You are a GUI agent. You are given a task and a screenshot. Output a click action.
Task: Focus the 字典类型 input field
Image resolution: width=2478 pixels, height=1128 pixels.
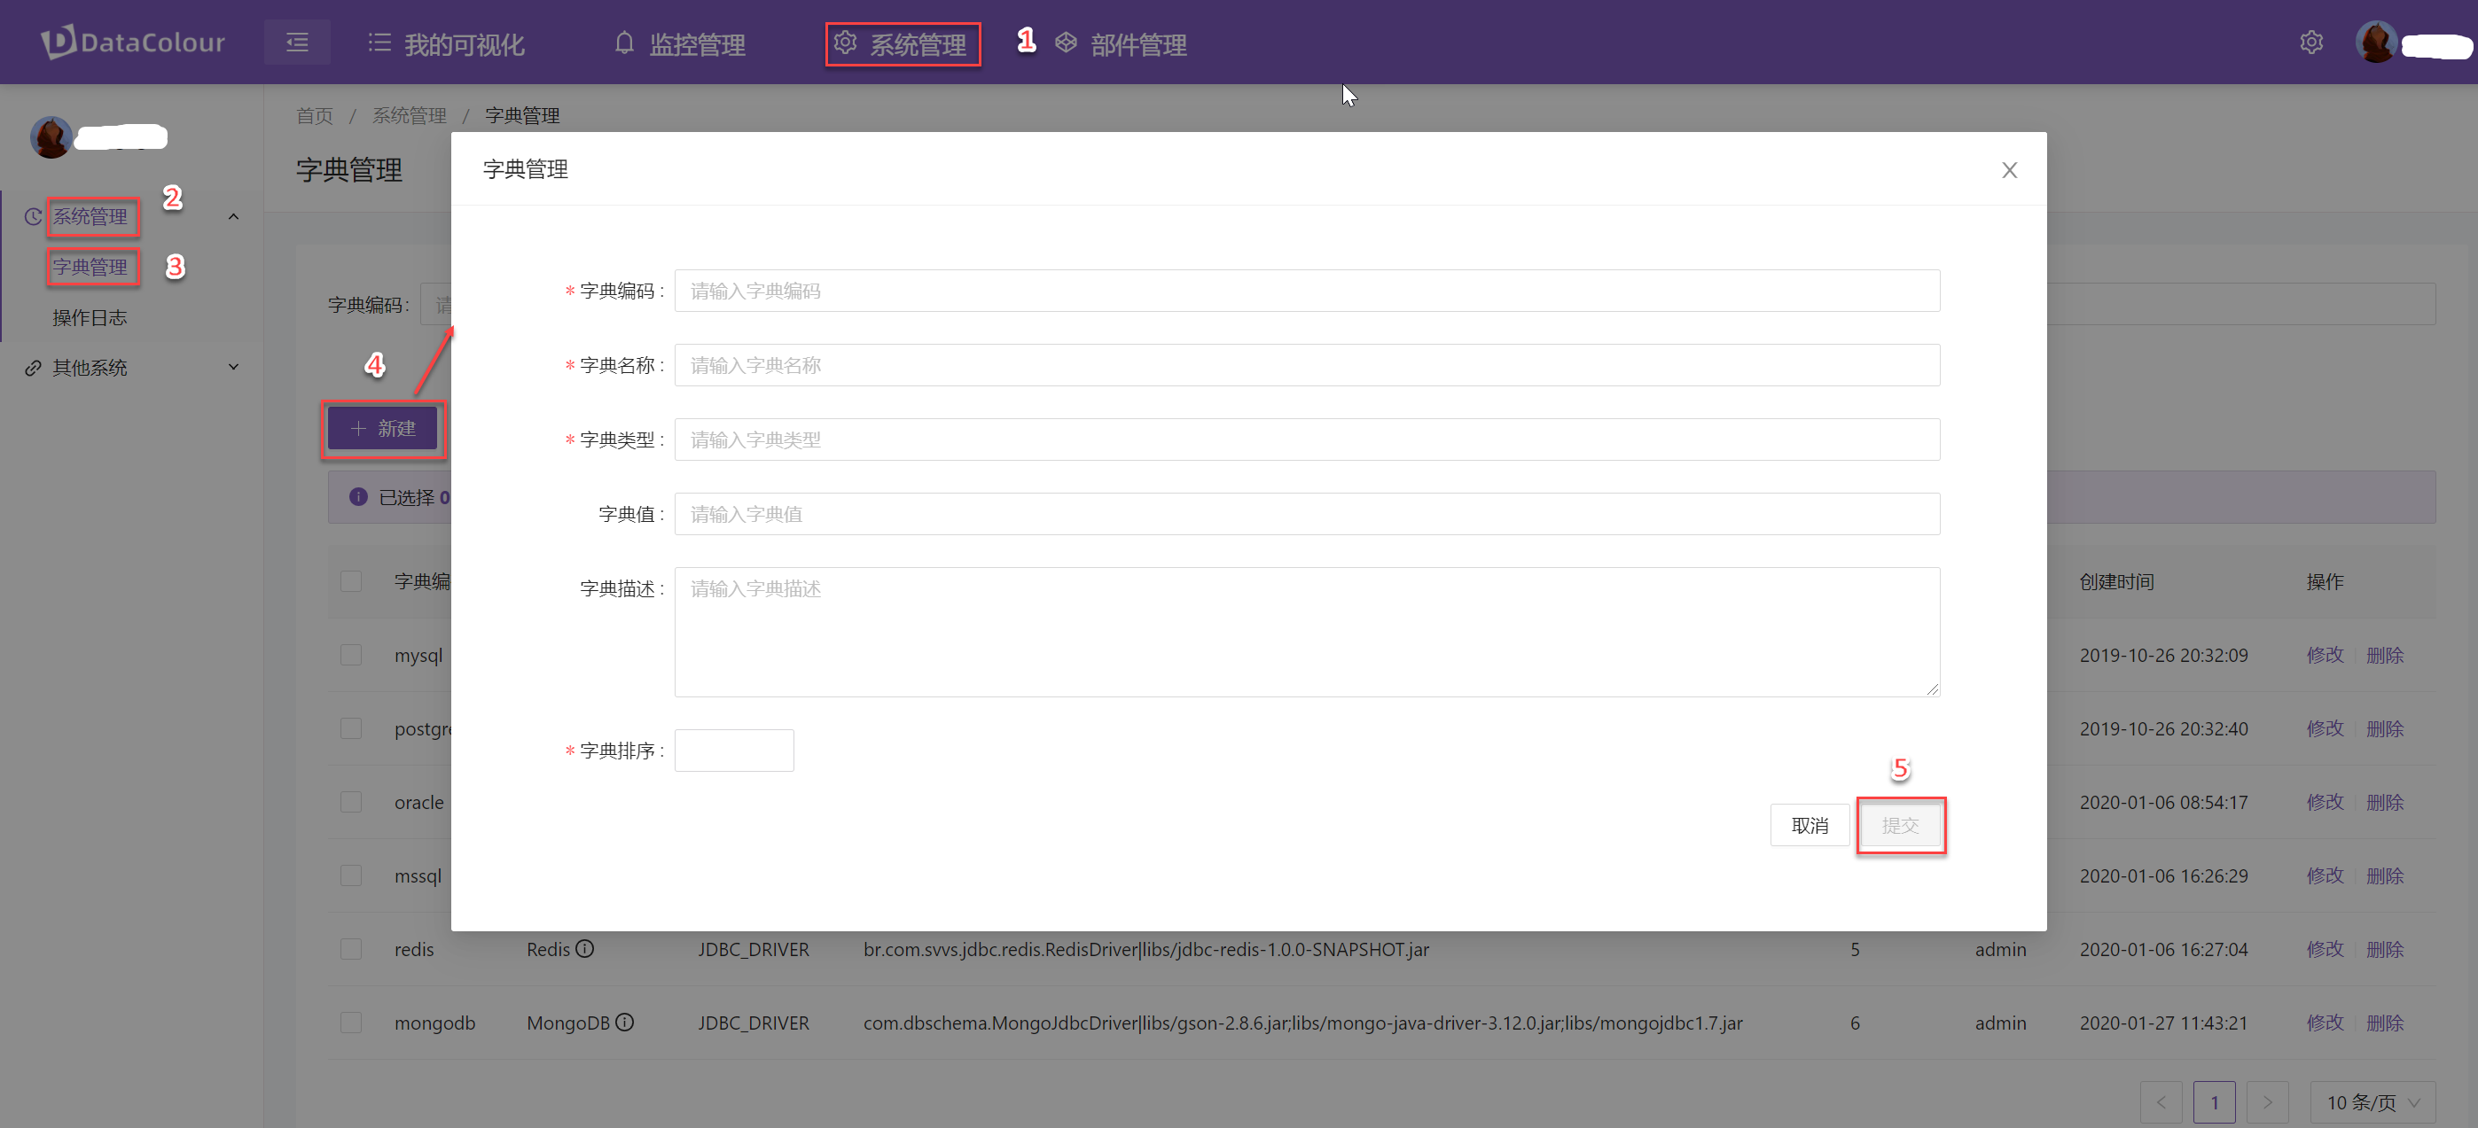(x=1306, y=440)
